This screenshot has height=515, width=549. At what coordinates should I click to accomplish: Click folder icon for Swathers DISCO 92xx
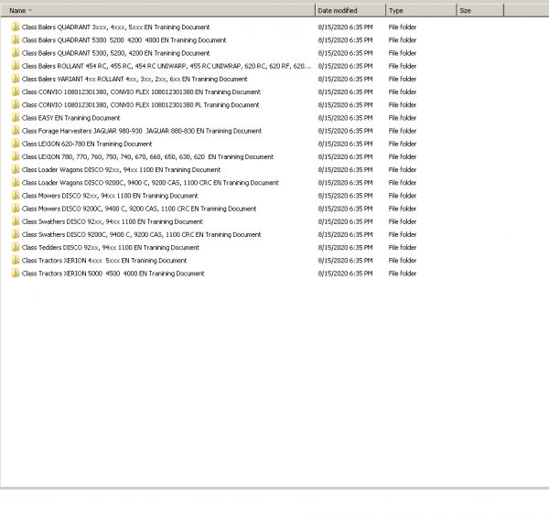(x=15, y=221)
